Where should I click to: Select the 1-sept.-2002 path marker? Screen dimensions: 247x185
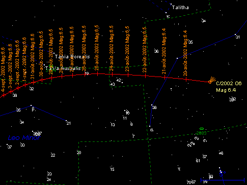pos(25,85)
